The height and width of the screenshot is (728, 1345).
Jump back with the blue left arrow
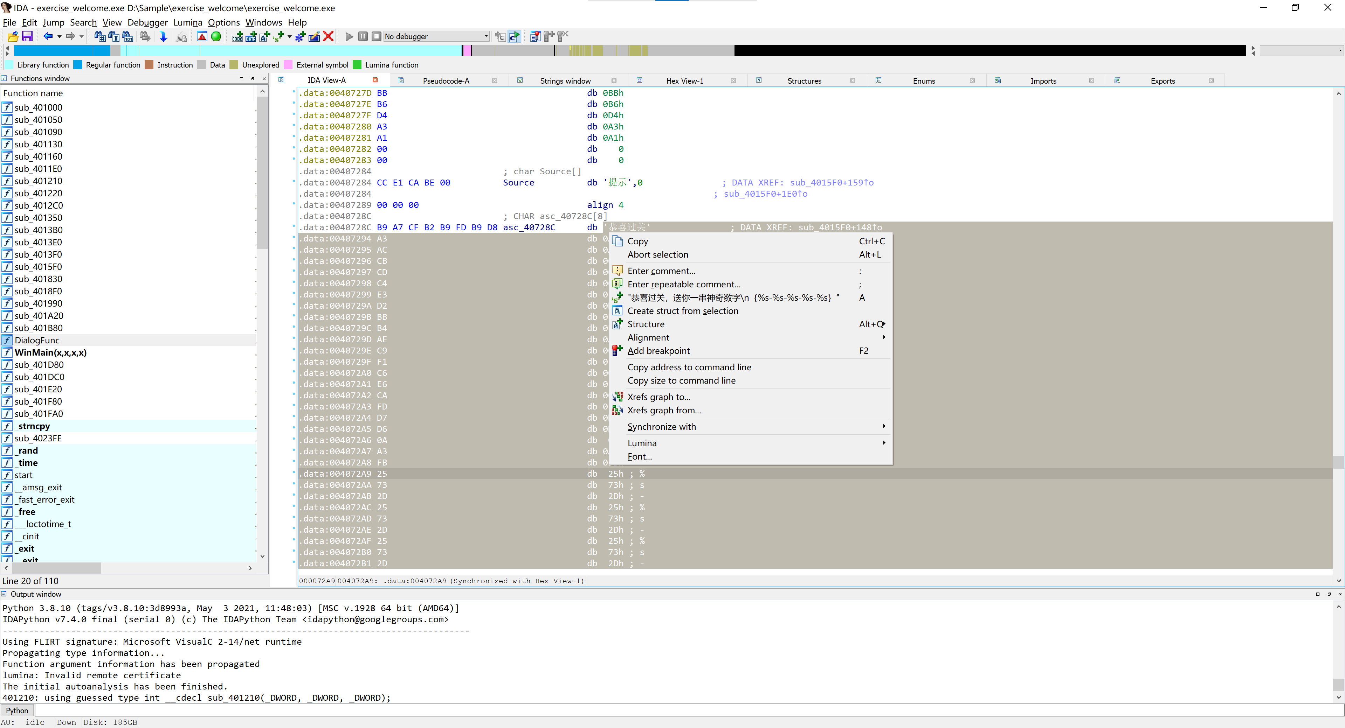(x=48, y=36)
